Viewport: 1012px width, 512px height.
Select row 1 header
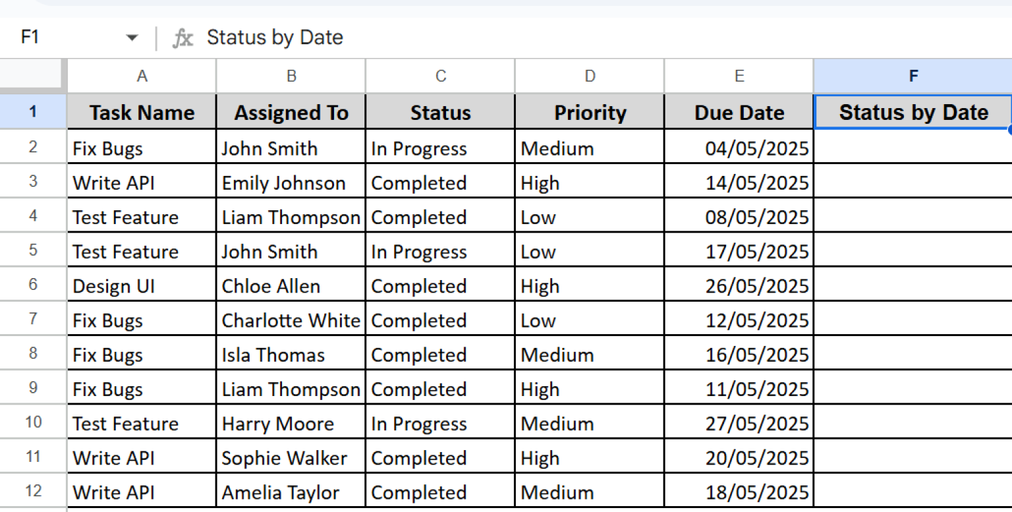(x=33, y=112)
